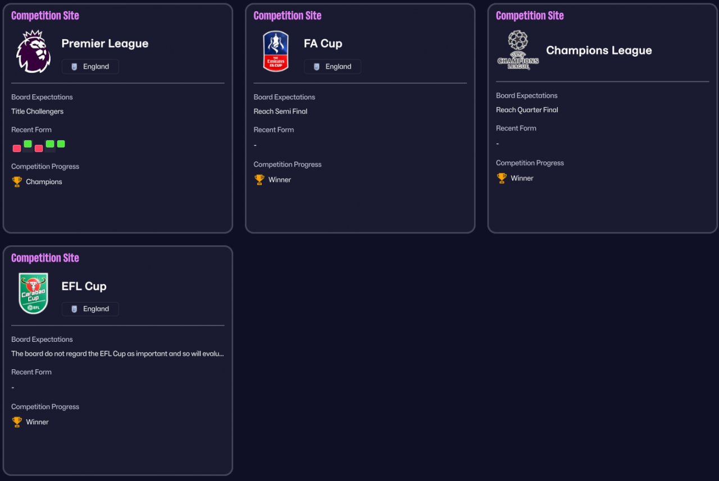Open the Champions League title

tap(599, 51)
